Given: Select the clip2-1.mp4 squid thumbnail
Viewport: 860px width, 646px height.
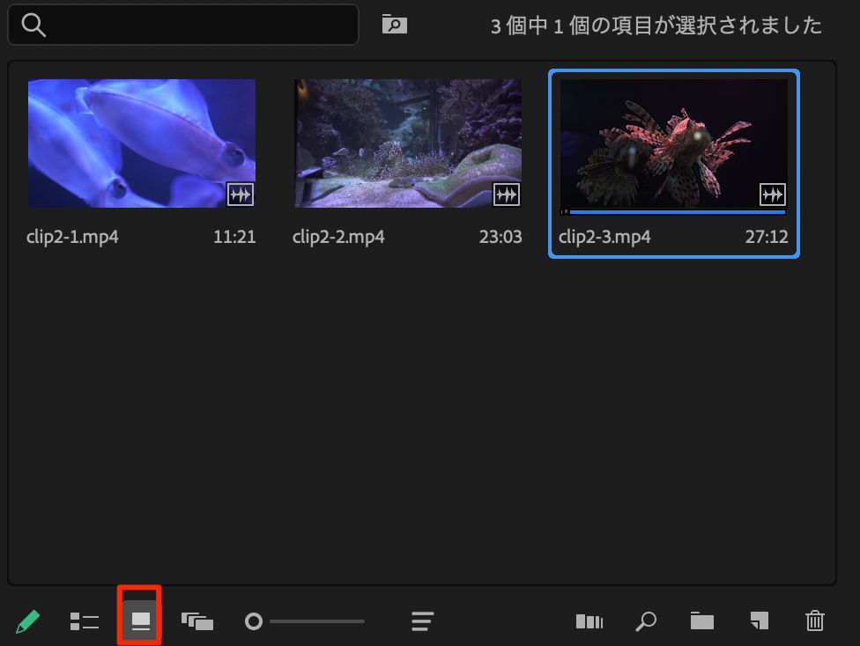Looking at the screenshot, I should (x=141, y=143).
